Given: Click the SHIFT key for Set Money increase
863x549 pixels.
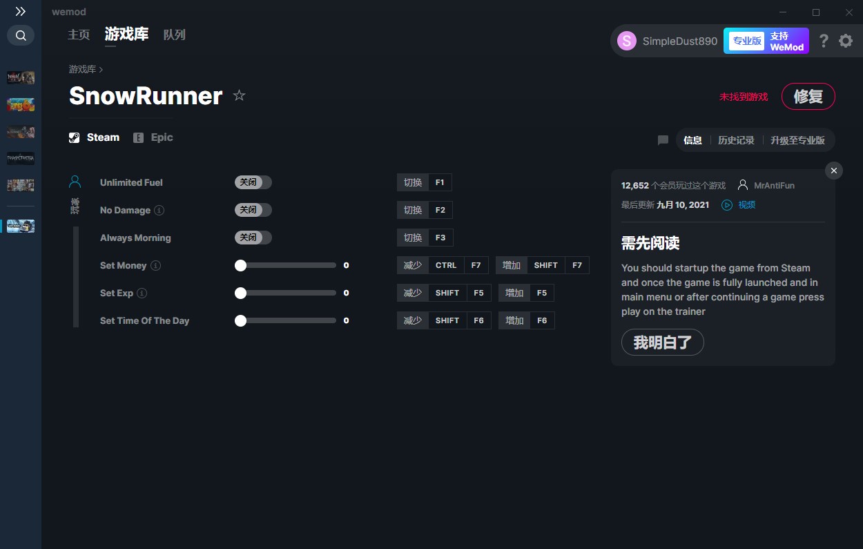Looking at the screenshot, I should (545, 265).
